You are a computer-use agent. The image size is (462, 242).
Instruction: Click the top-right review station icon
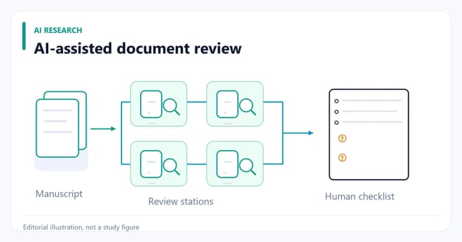(235, 104)
